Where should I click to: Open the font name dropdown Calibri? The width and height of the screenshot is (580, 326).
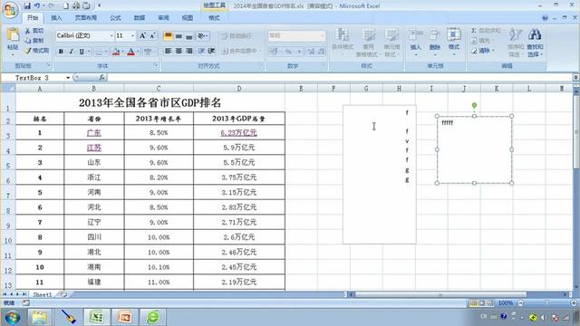[x=111, y=36]
